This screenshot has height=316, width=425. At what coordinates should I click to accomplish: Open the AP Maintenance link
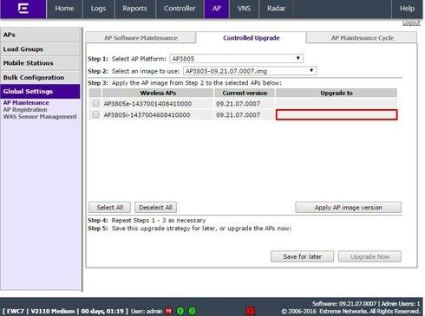coord(26,103)
